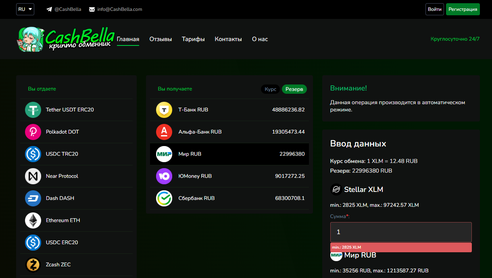Open the Отзывы menu page

pyautogui.click(x=161, y=39)
